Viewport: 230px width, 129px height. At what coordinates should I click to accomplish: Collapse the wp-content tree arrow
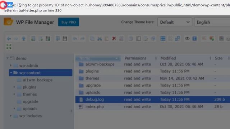coord(11,72)
